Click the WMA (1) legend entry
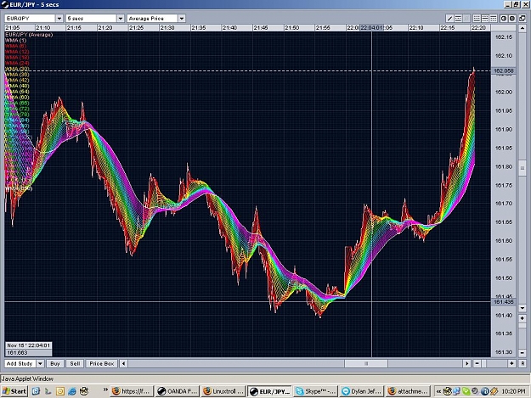The width and height of the screenshot is (531, 398). click(x=15, y=40)
